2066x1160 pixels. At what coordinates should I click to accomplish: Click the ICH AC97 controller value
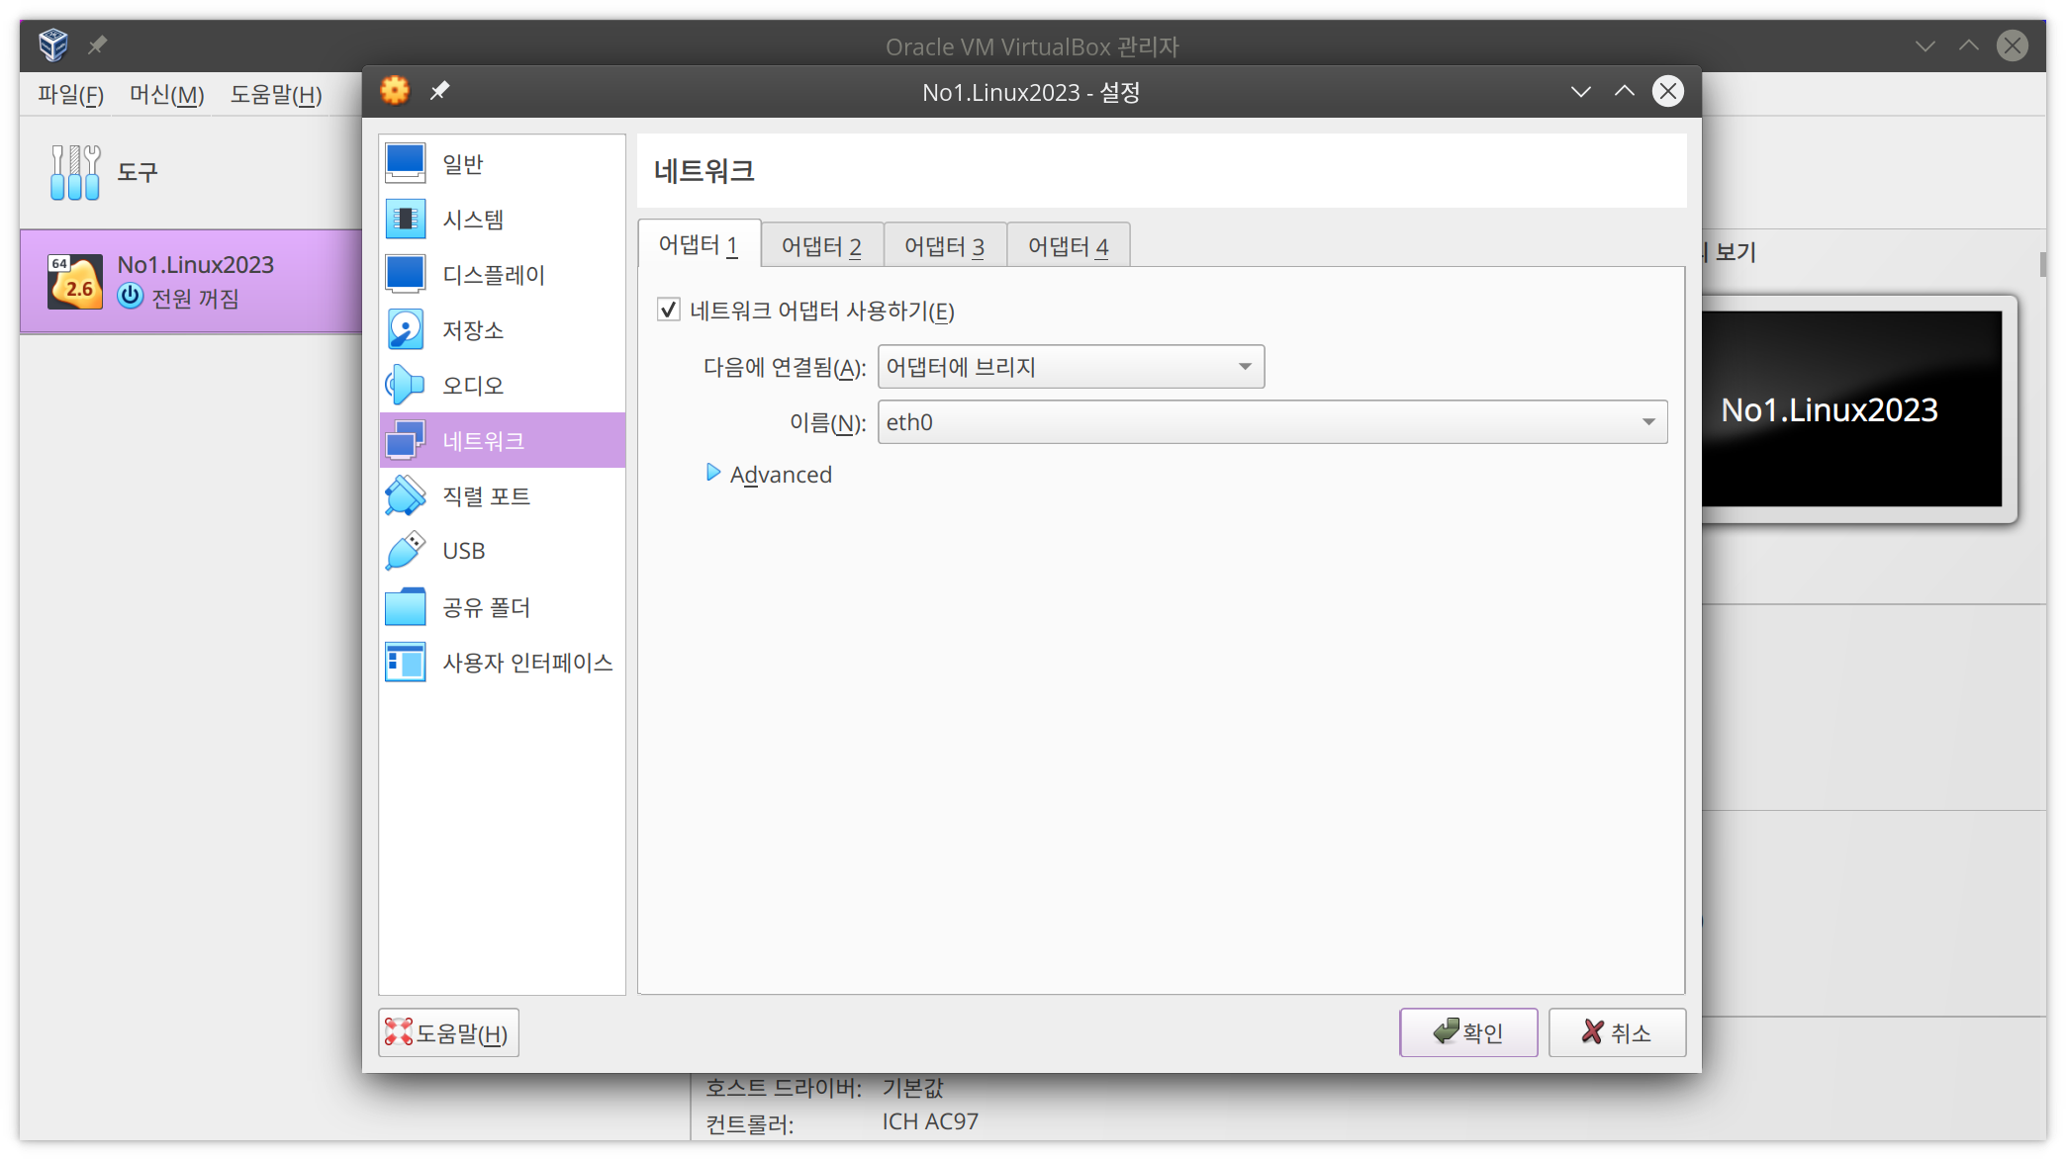click(x=930, y=1121)
